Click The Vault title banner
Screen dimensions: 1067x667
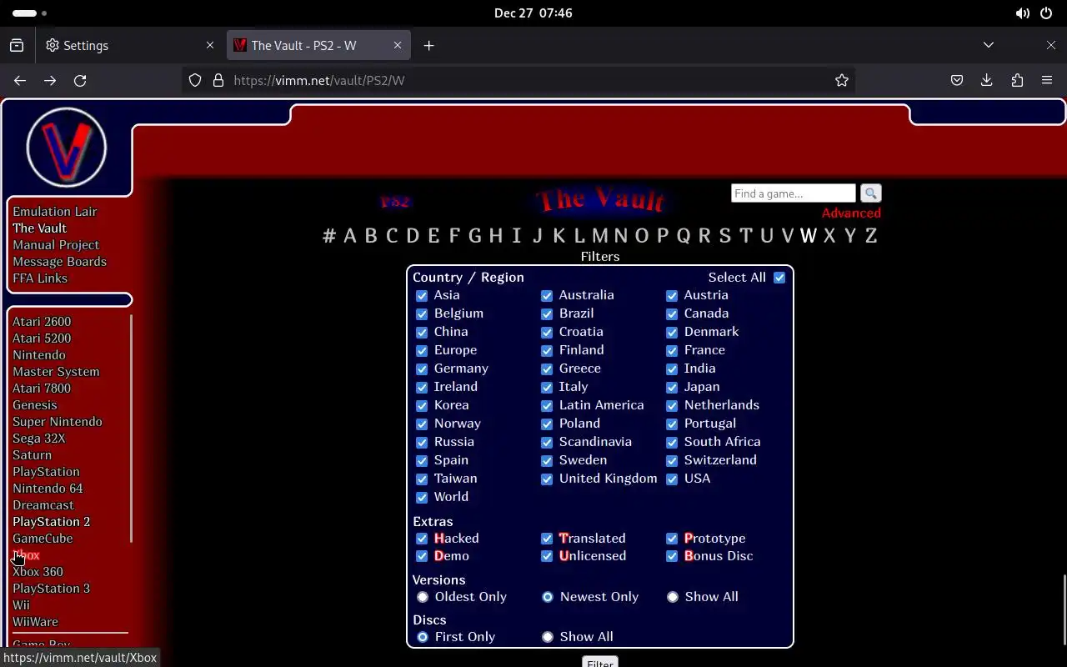click(x=601, y=200)
